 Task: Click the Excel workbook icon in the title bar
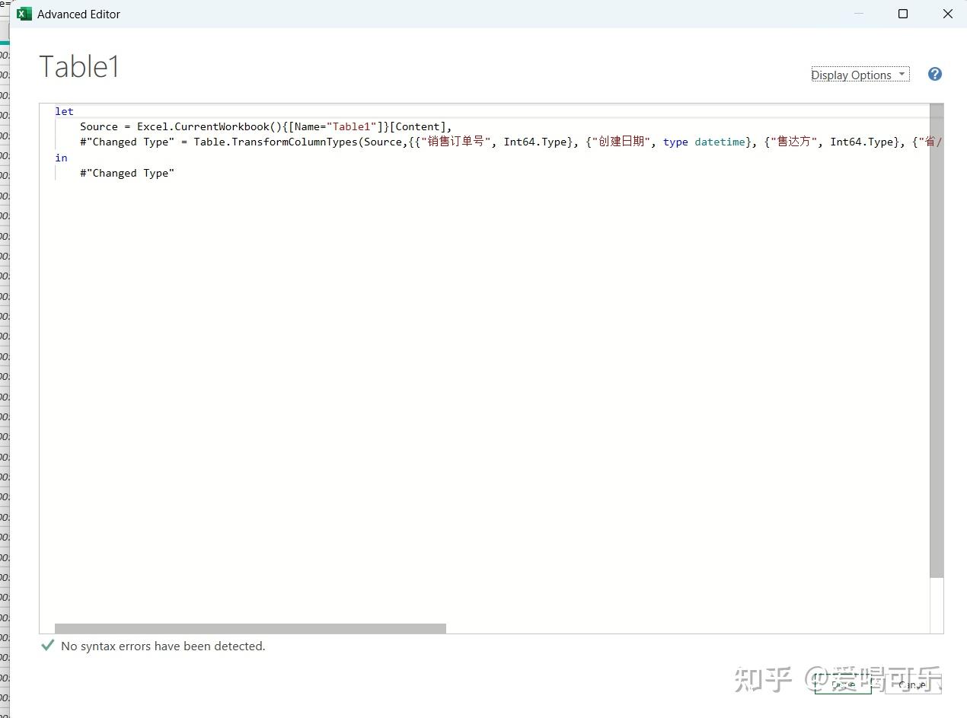pos(24,14)
